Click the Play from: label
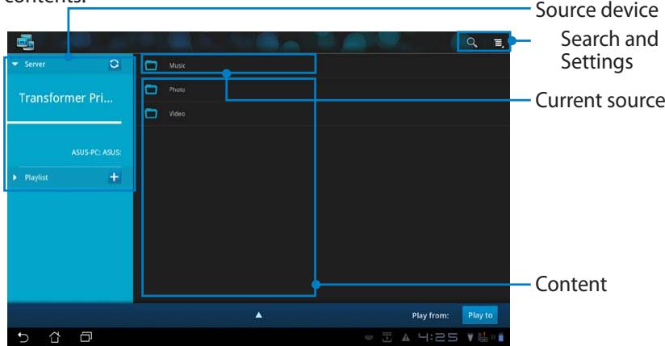Screen dimensions: 665x346 tap(430, 315)
